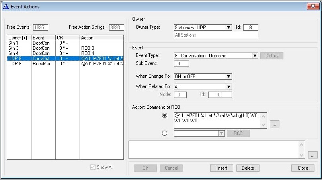Viewport: 322px width, 180px height.
Task: Open the When Change To dropdown
Action: [x=228, y=76]
